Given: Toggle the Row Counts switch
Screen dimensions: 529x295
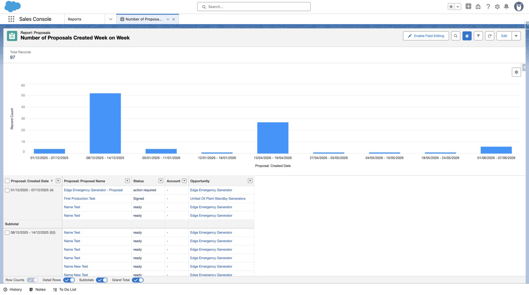Looking at the screenshot, I should tap(32, 280).
